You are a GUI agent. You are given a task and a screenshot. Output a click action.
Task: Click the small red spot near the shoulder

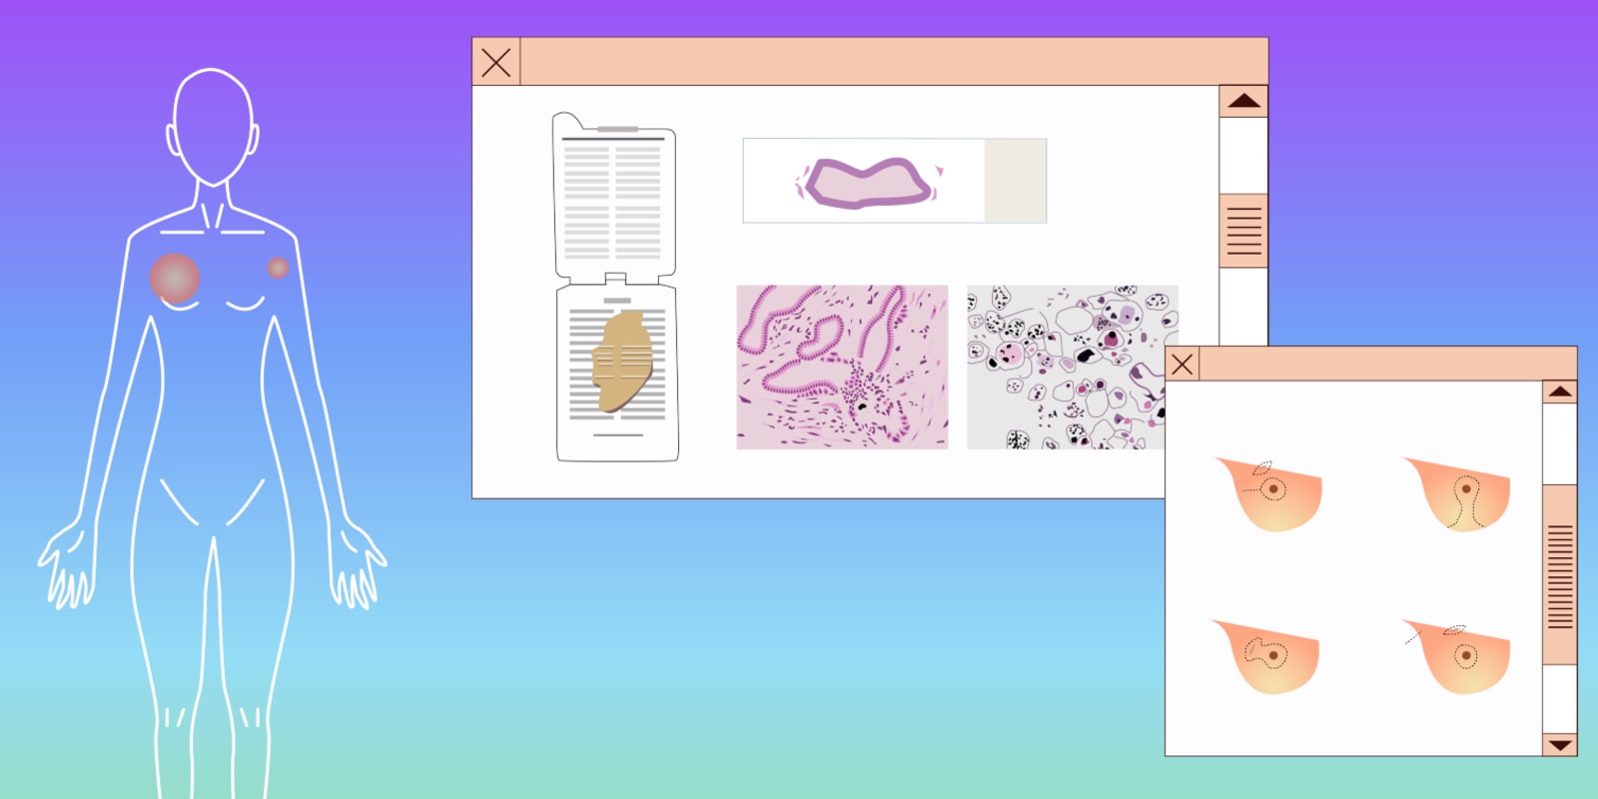[278, 268]
